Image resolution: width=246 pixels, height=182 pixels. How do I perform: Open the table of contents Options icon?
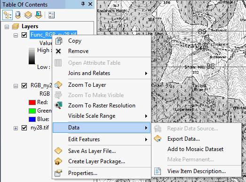pos(51,15)
